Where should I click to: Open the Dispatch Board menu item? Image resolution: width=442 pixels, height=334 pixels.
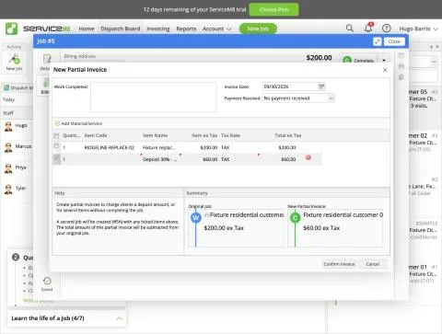pyautogui.click(x=121, y=29)
